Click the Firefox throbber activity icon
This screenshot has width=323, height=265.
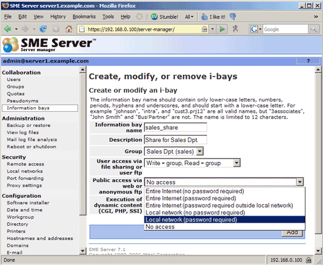[139, 16]
